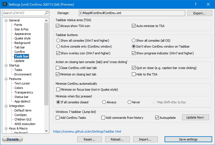215x145 pixels.
Task: Click the Export... button
Action: [200, 13]
